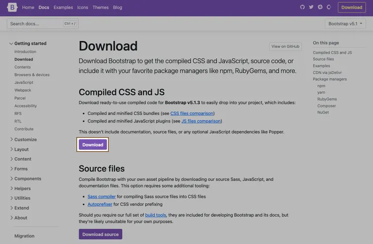The image size is (373, 244).
Task: Expand the Components sidebar section
Action: coord(26,178)
